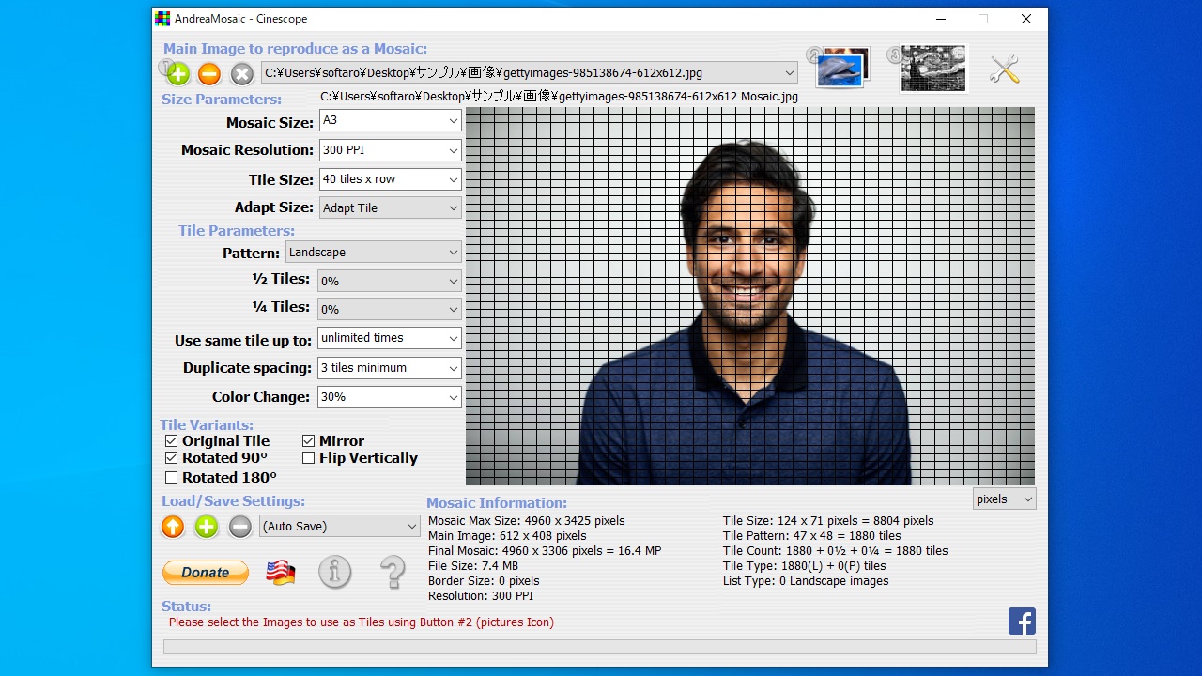Enable the Flip Vertically checkbox
Screen dimensions: 1202x676
pos(308,458)
